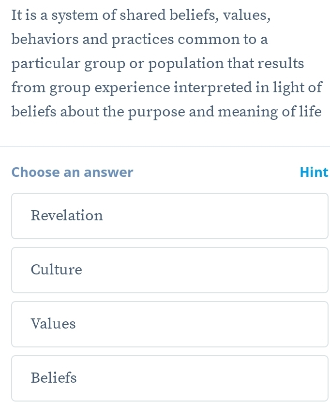Image resolution: width=330 pixels, height=402 pixels.
Task: Choose Culture as the answer
Action: point(170,270)
